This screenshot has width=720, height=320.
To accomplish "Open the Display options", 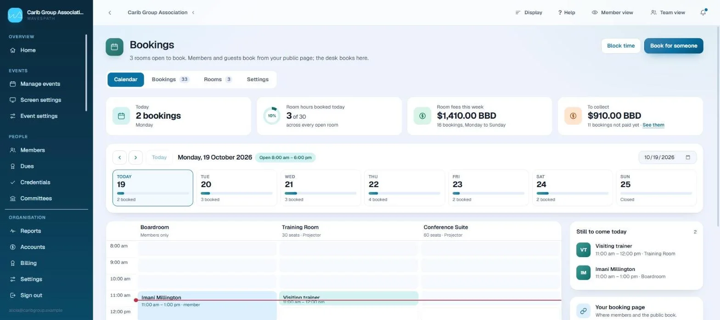I will [529, 12].
